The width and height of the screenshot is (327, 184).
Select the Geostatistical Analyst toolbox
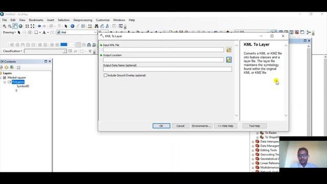pos(269,159)
